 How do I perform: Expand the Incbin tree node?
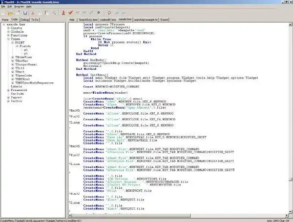[8, 101]
